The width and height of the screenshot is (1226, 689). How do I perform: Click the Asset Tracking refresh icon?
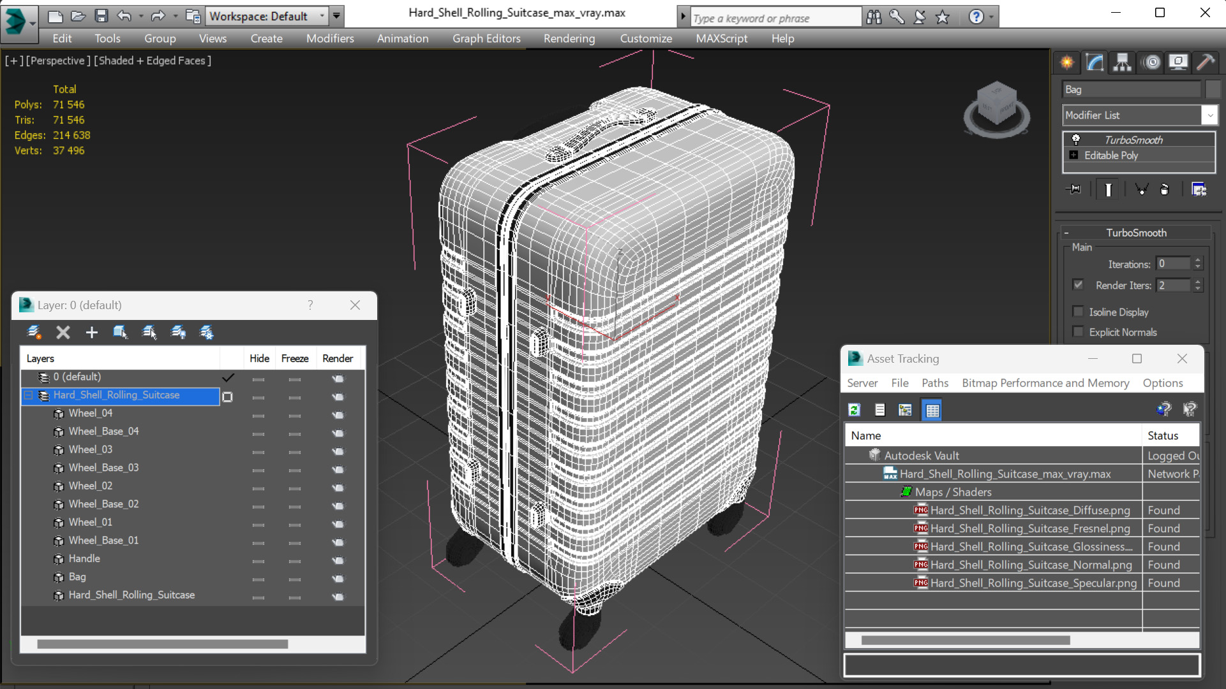[x=855, y=410]
